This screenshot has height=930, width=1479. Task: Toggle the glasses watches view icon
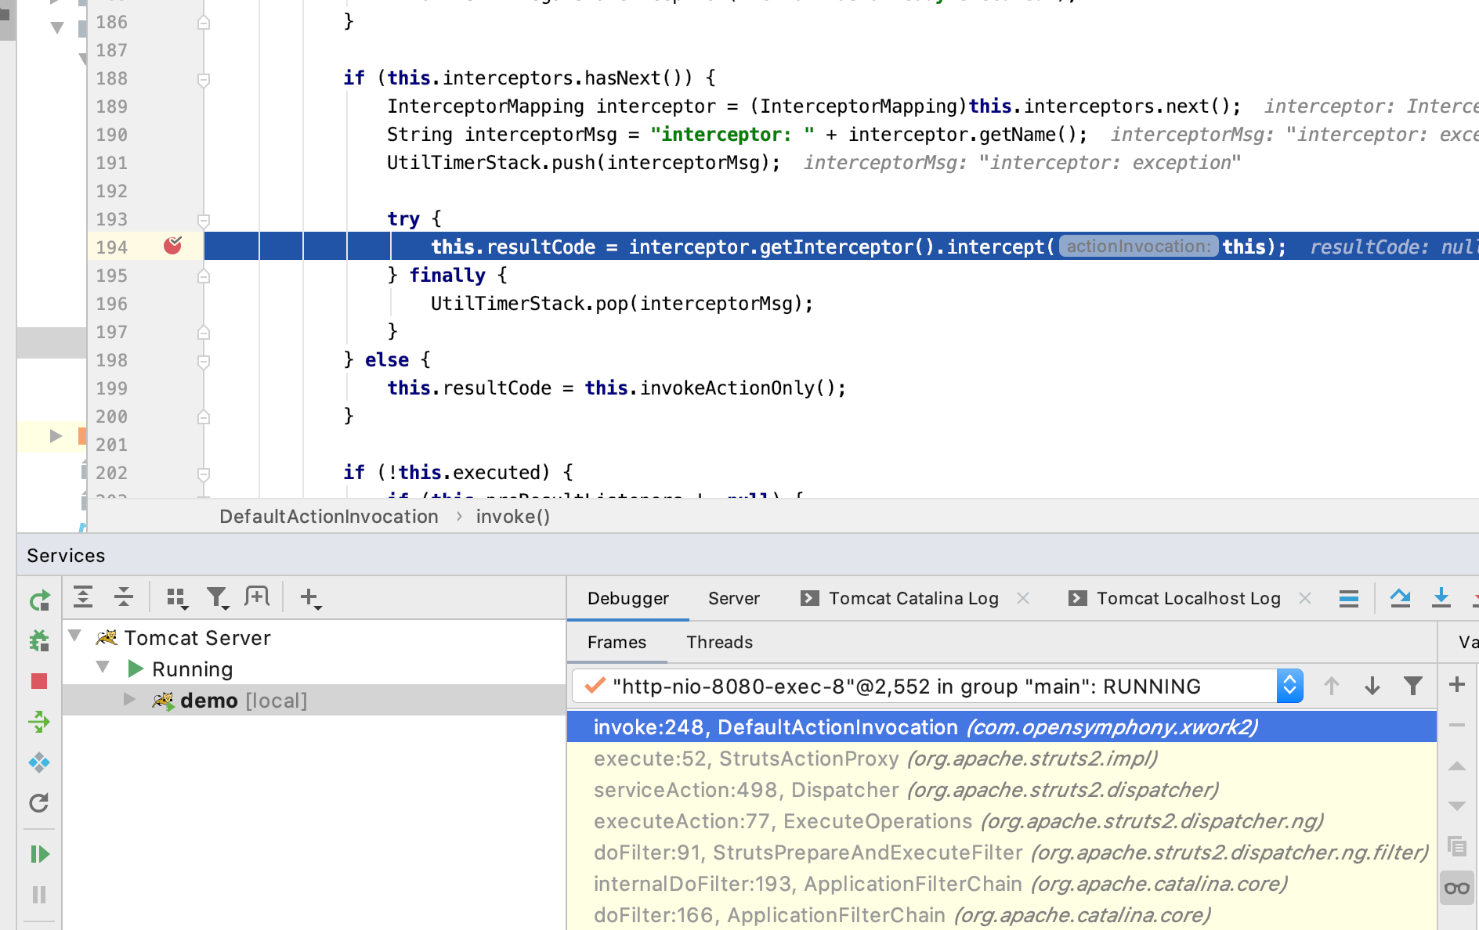click(1457, 888)
